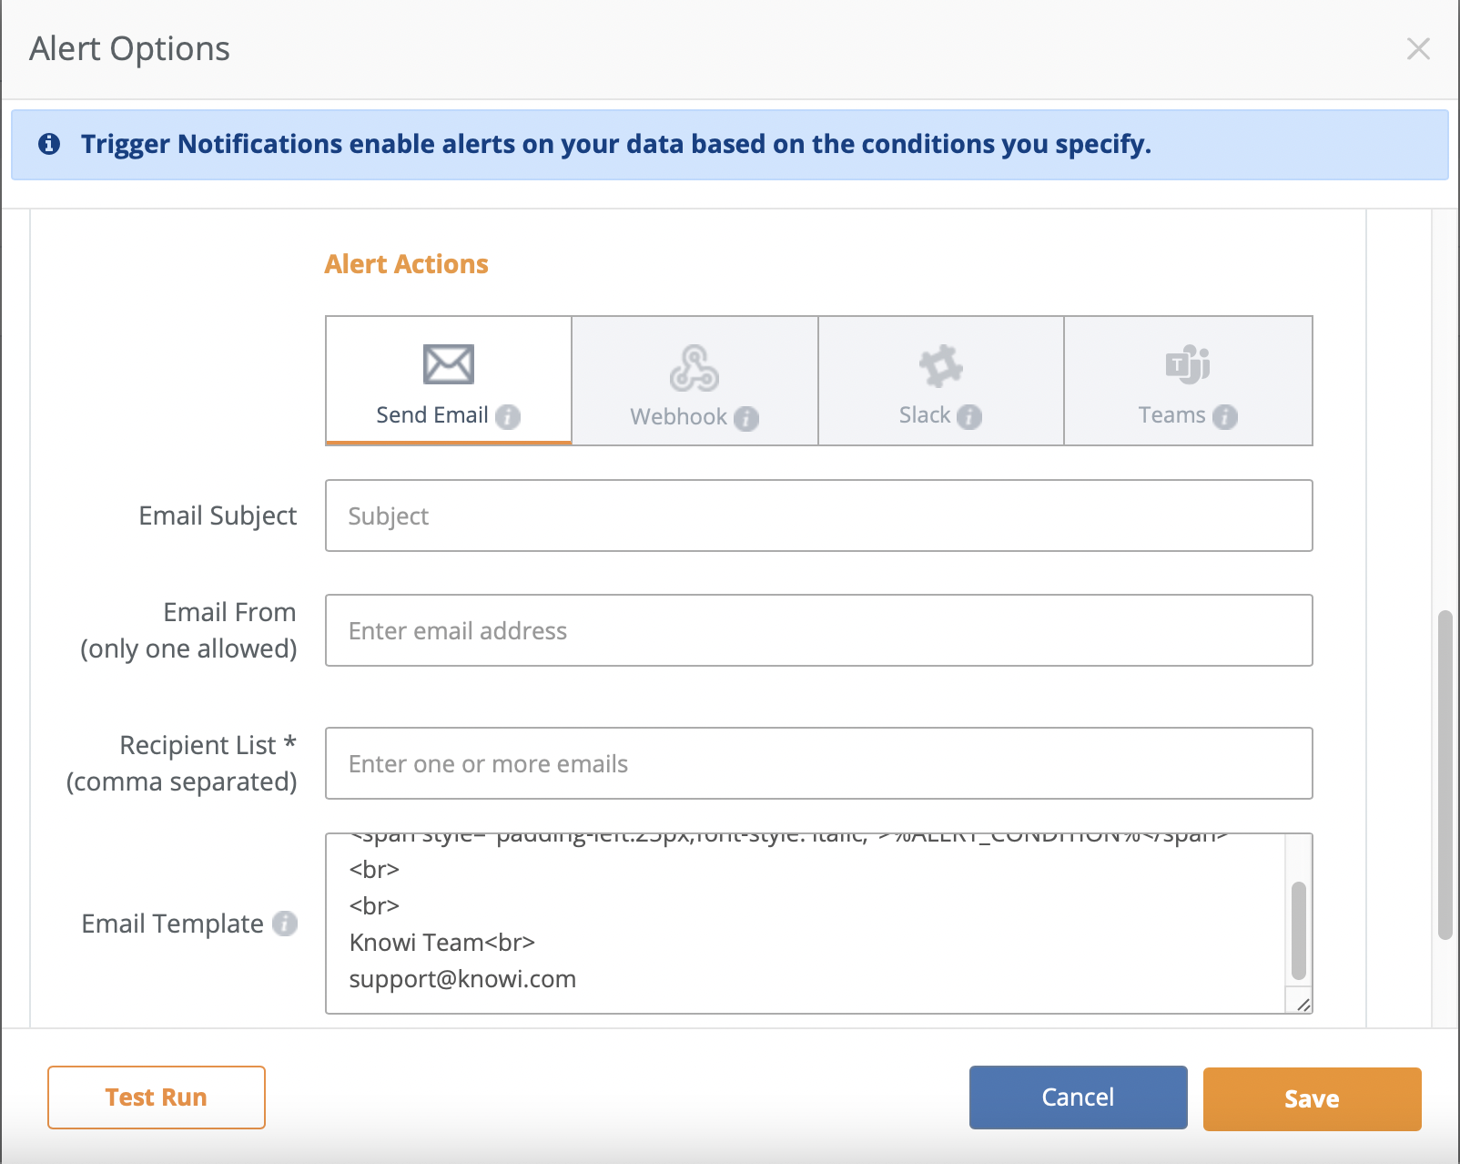Click the info icon beside Teams
The height and width of the screenshot is (1164, 1460).
1227,417
